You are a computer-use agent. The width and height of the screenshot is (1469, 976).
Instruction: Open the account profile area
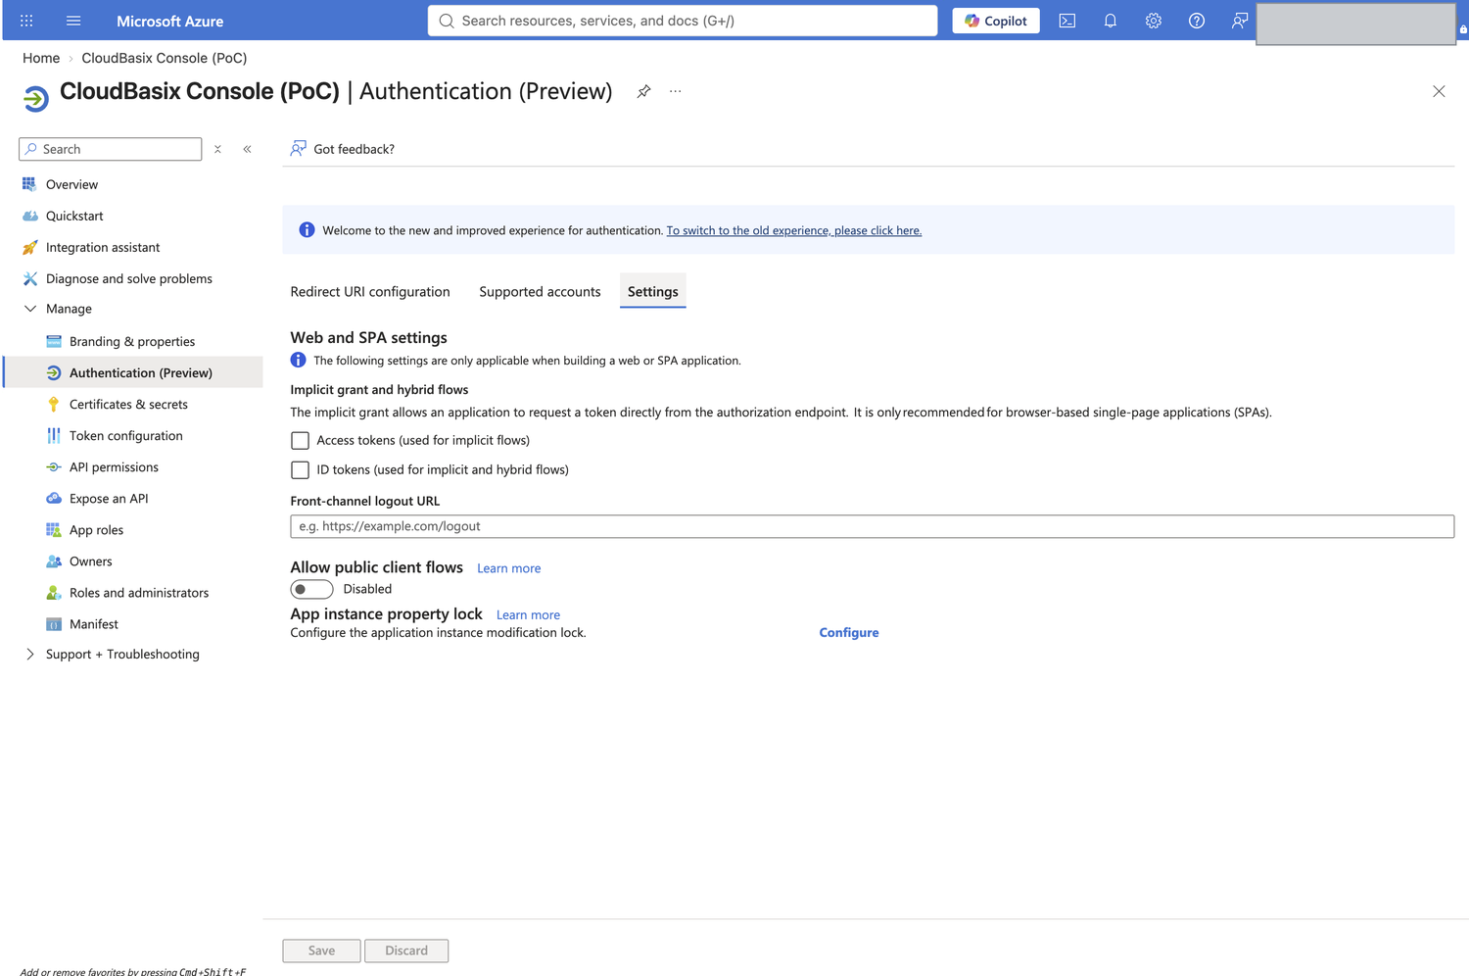(1355, 24)
